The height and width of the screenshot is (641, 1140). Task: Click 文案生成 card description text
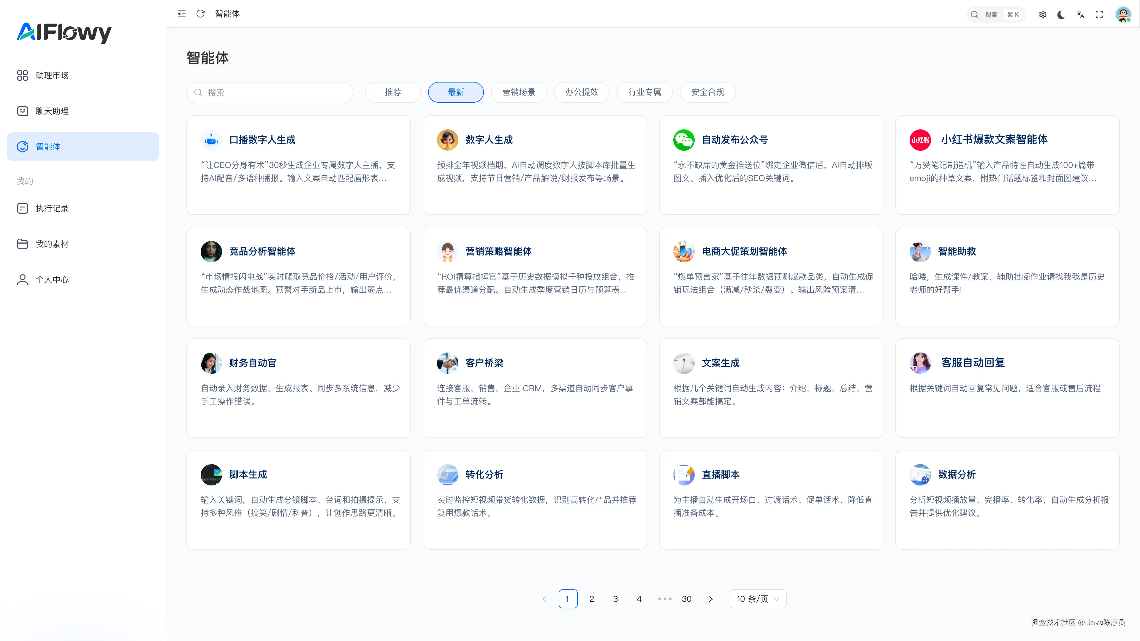(x=773, y=395)
